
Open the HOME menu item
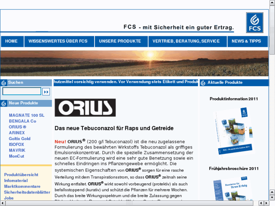tap(12, 41)
